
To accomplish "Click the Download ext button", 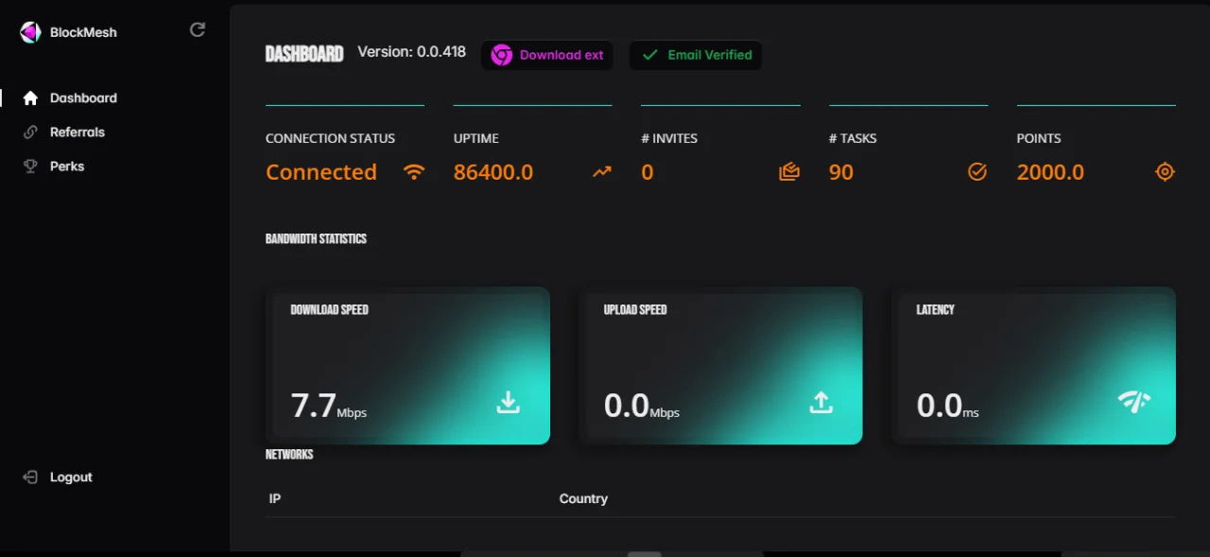I will [x=547, y=55].
